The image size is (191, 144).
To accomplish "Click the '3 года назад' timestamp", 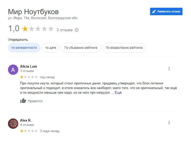I will tap(50, 131).
